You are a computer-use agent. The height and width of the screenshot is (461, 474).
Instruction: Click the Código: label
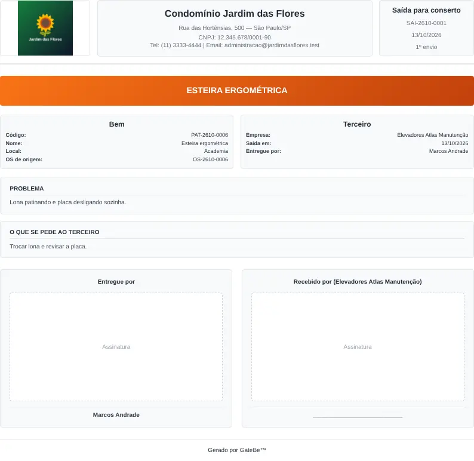tap(16, 135)
